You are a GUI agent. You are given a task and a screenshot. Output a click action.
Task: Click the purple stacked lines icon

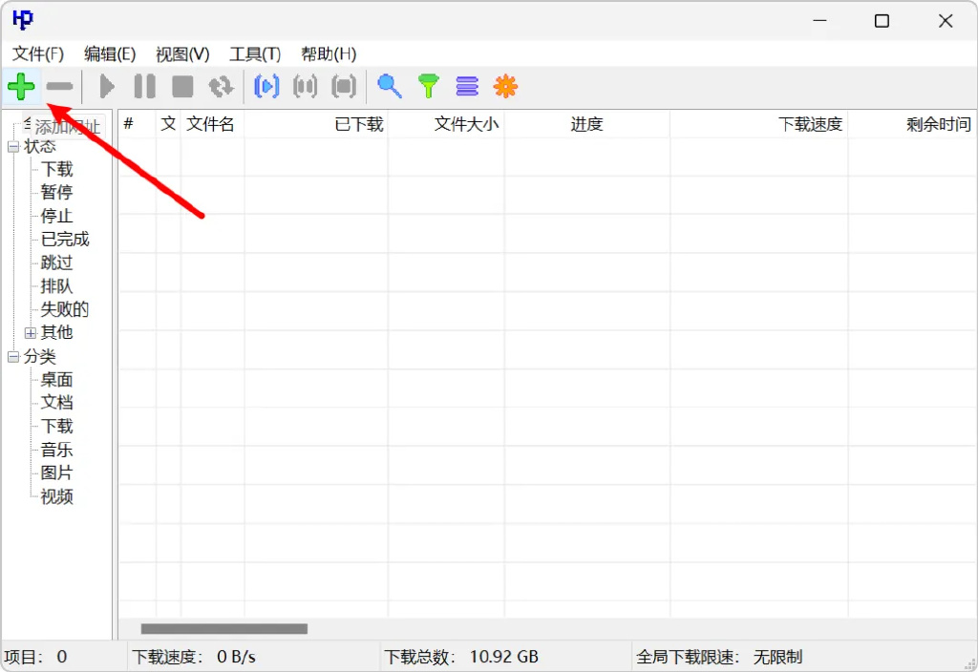tap(467, 87)
